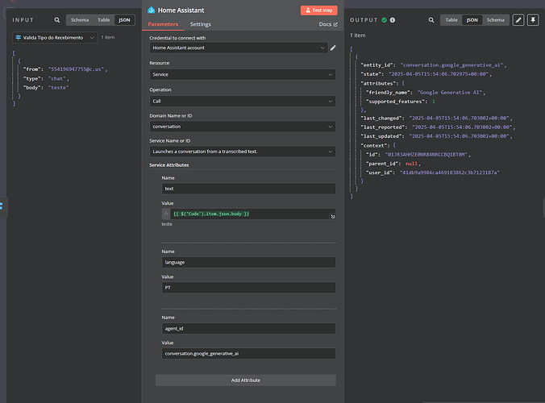Click the Name field containing text
The height and width of the screenshot is (403, 545).
[248, 189]
